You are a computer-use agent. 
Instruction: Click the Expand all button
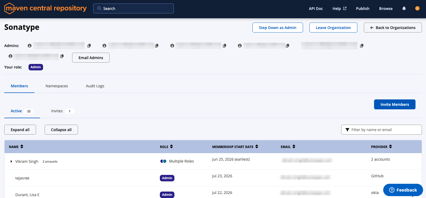coord(20,130)
